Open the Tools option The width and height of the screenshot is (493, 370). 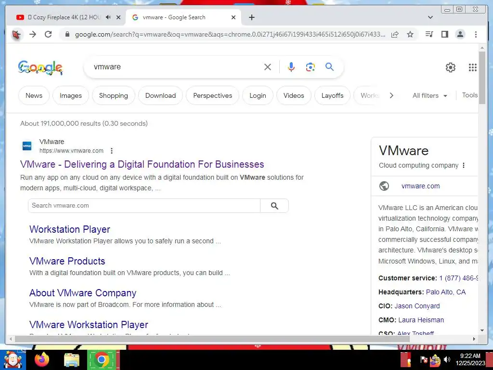pyautogui.click(x=470, y=95)
